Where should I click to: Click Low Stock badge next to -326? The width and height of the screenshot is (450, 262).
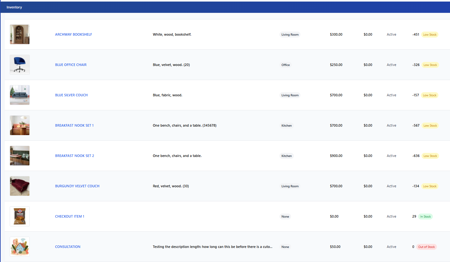(x=430, y=65)
